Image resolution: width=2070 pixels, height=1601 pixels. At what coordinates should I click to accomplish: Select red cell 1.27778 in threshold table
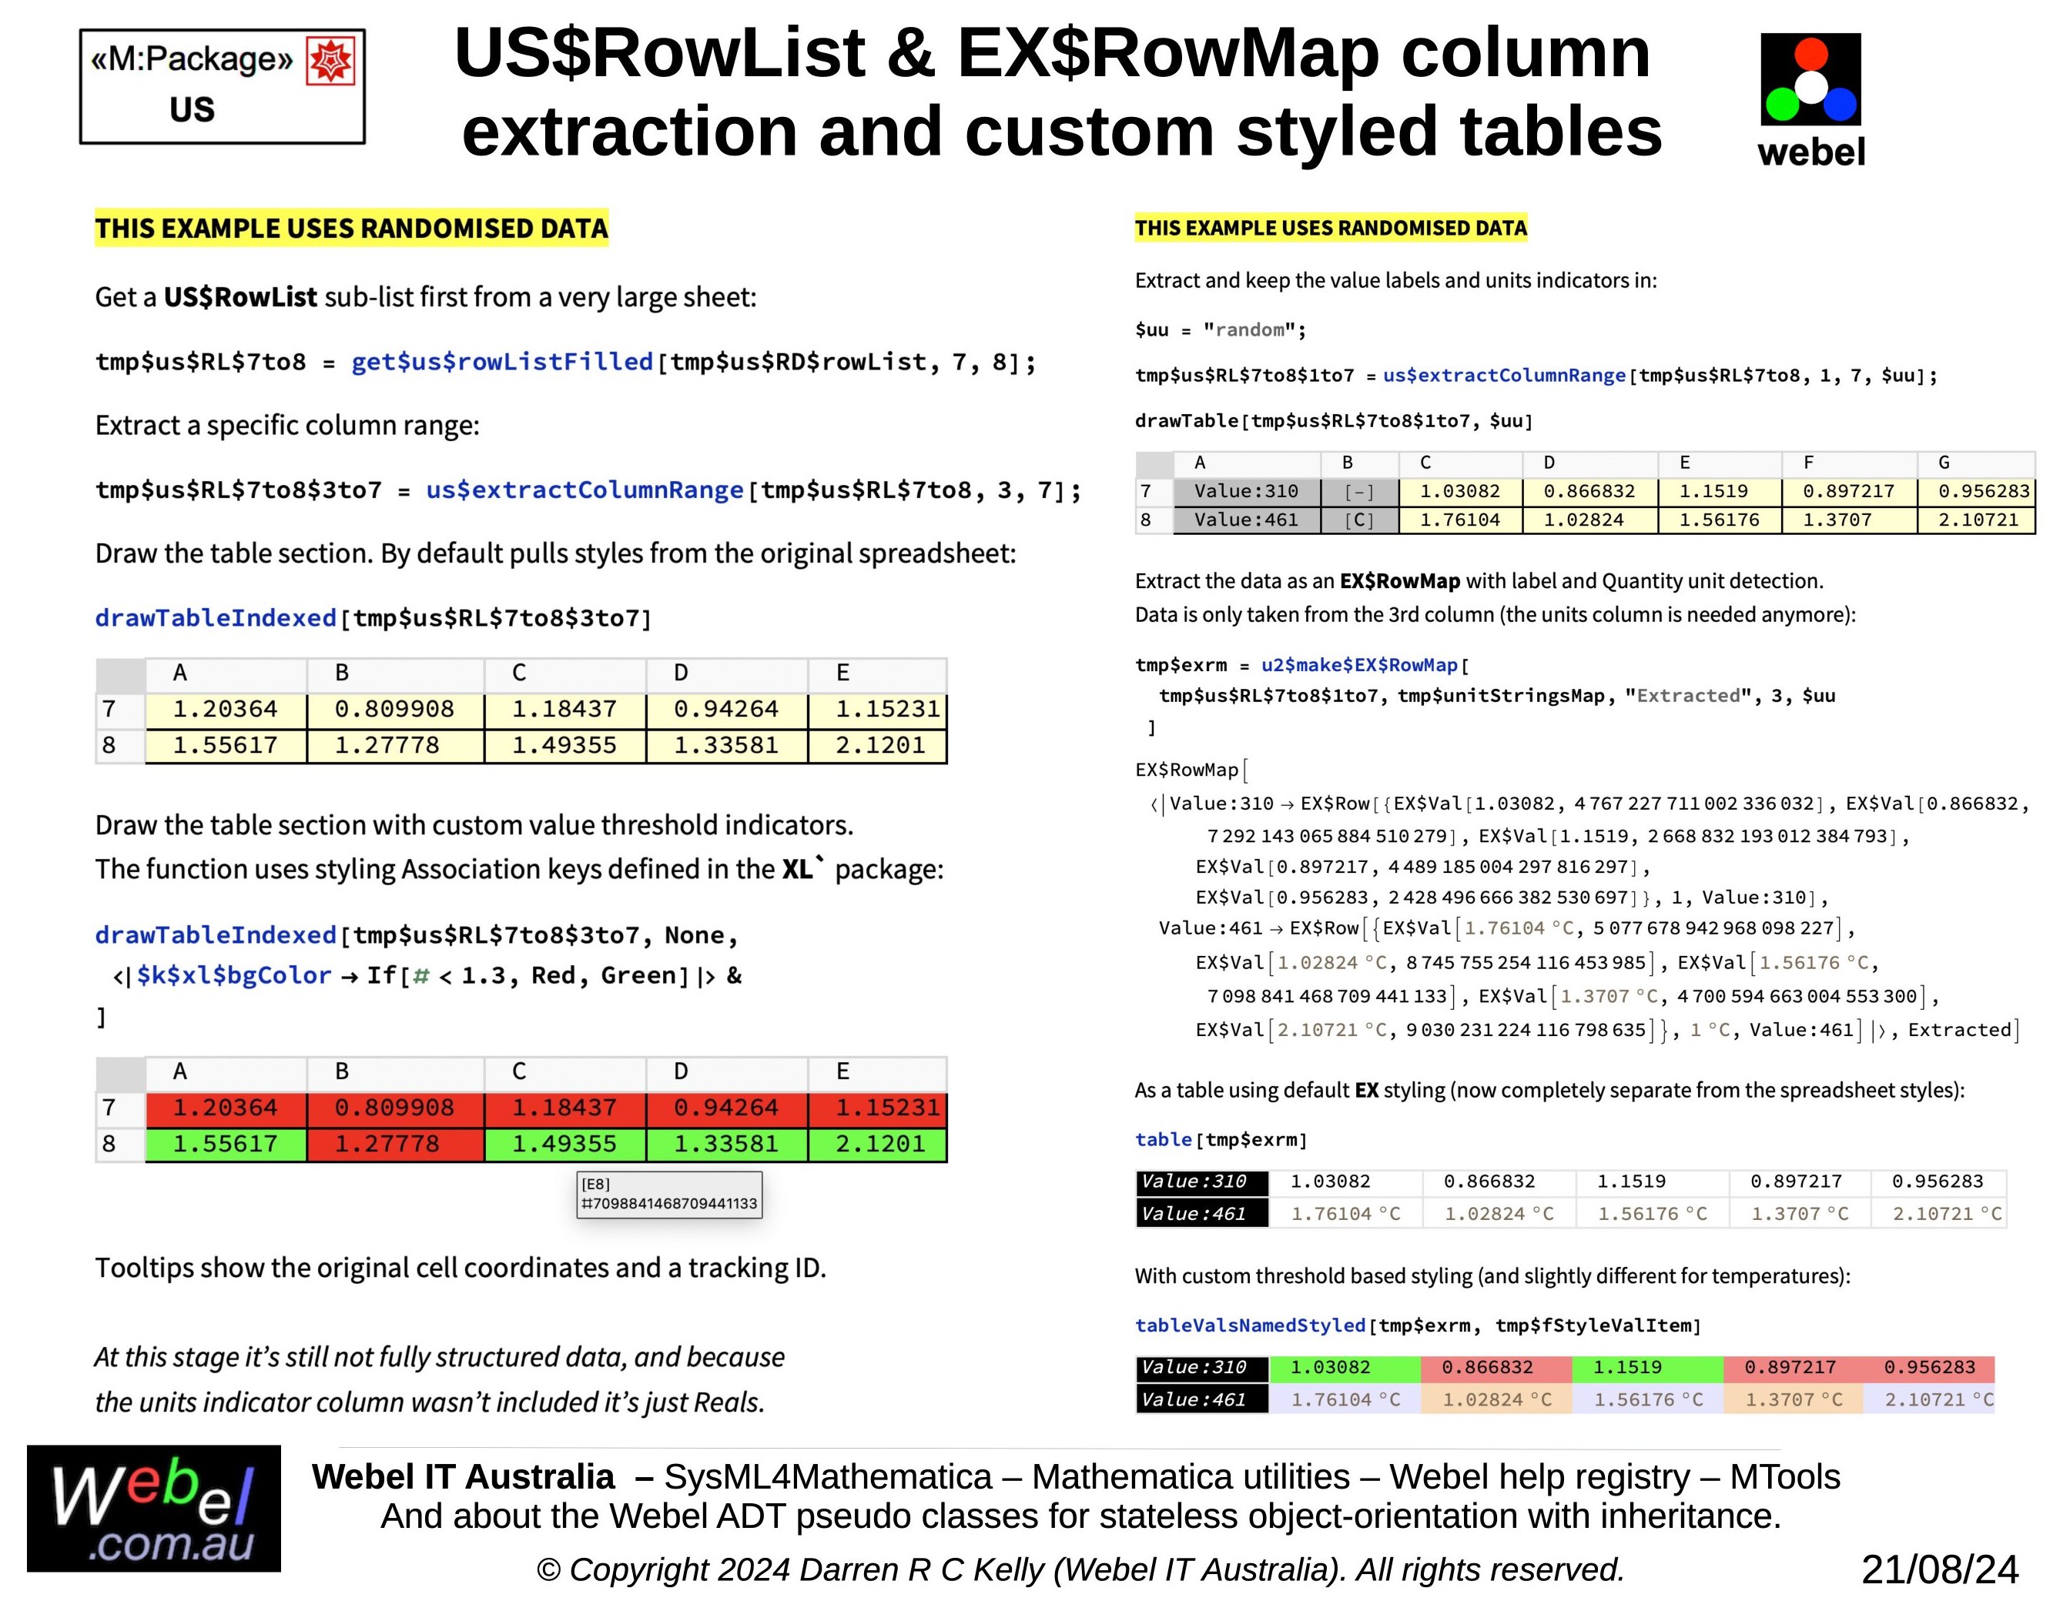(394, 1145)
